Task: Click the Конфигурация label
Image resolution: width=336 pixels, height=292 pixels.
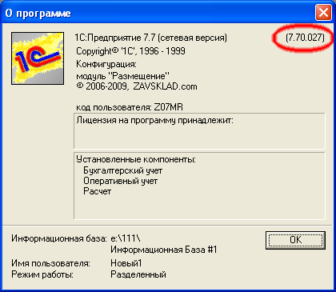Action: tap(106, 64)
